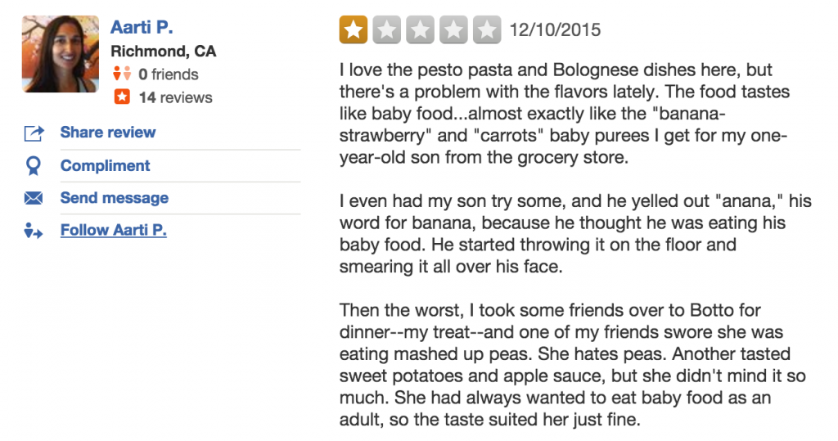Image resolution: width=838 pixels, height=441 pixels.
Task: Open the Aarti P. profile name link
Action: click(x=142, y=28)
